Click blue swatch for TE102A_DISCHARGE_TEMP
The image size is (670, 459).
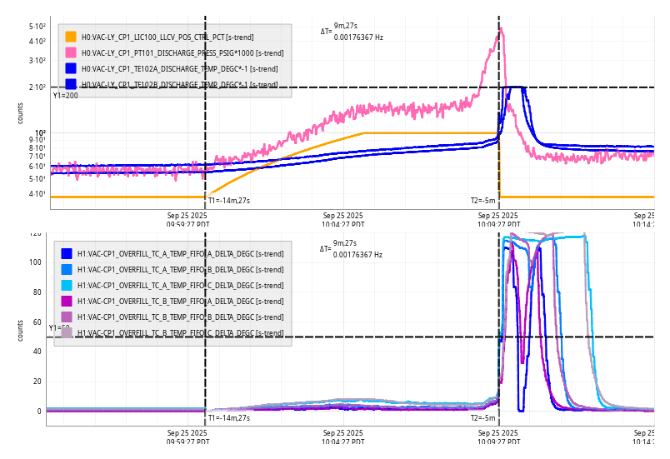coord(71,68)
